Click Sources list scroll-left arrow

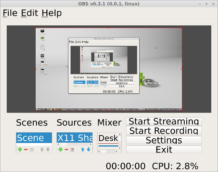coord(58,144)
